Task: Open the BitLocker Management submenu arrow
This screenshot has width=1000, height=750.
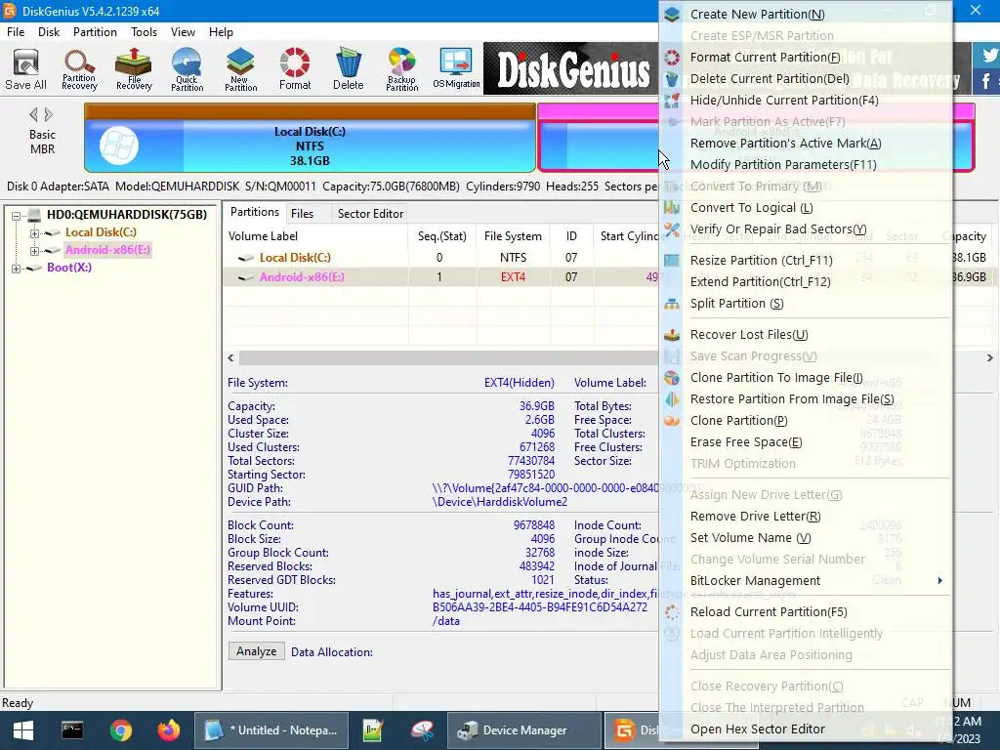Action: pos(940,580)
